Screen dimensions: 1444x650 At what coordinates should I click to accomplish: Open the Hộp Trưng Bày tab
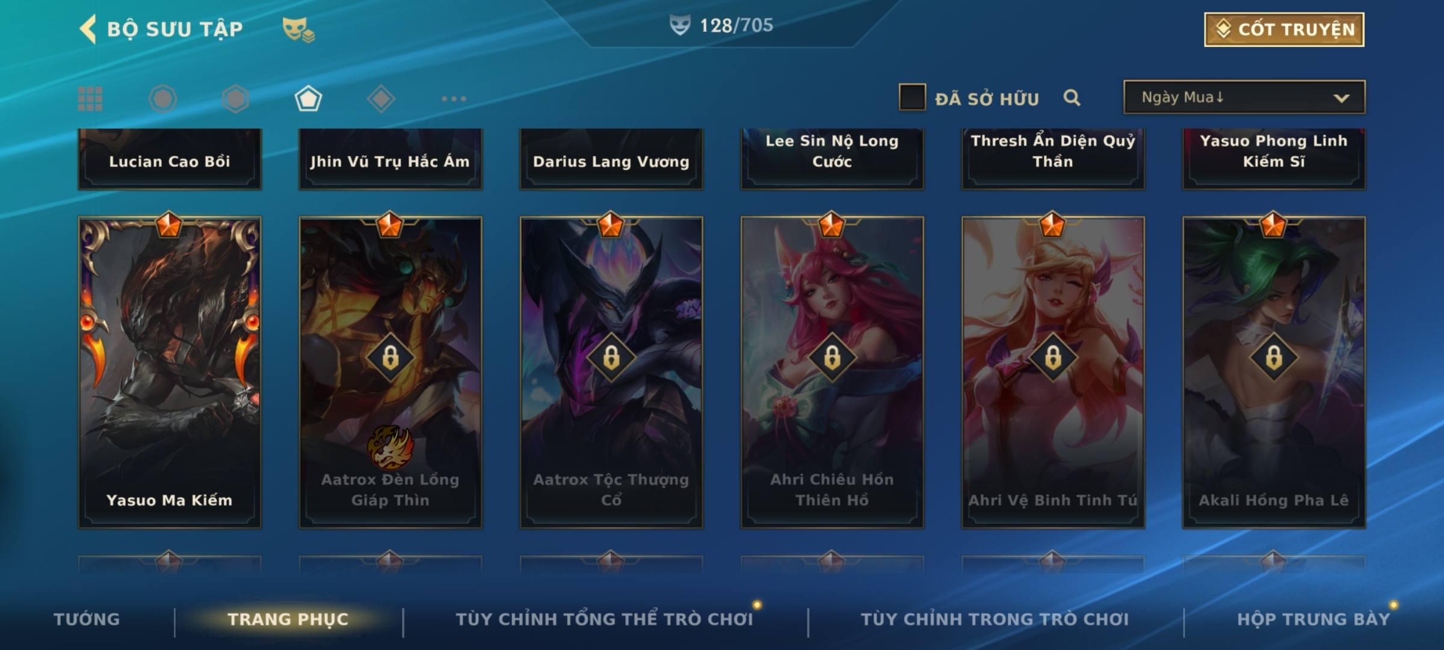(1313, 619)
